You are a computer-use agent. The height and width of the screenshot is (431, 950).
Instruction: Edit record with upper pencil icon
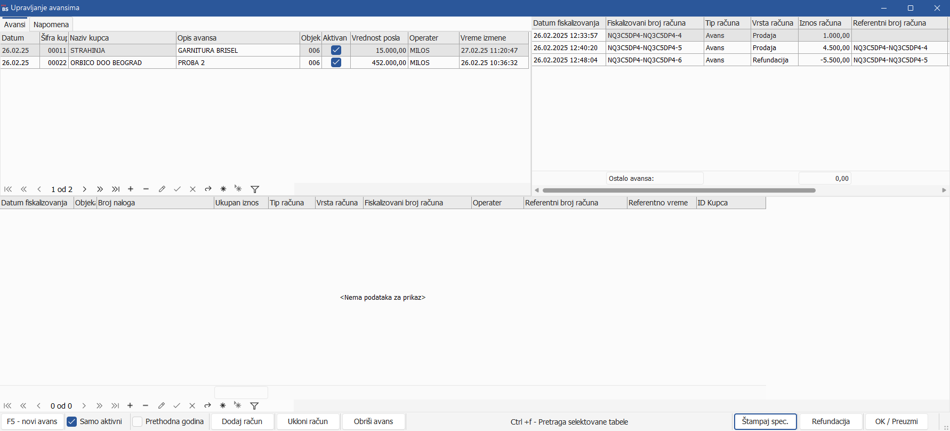pos(162,189)
